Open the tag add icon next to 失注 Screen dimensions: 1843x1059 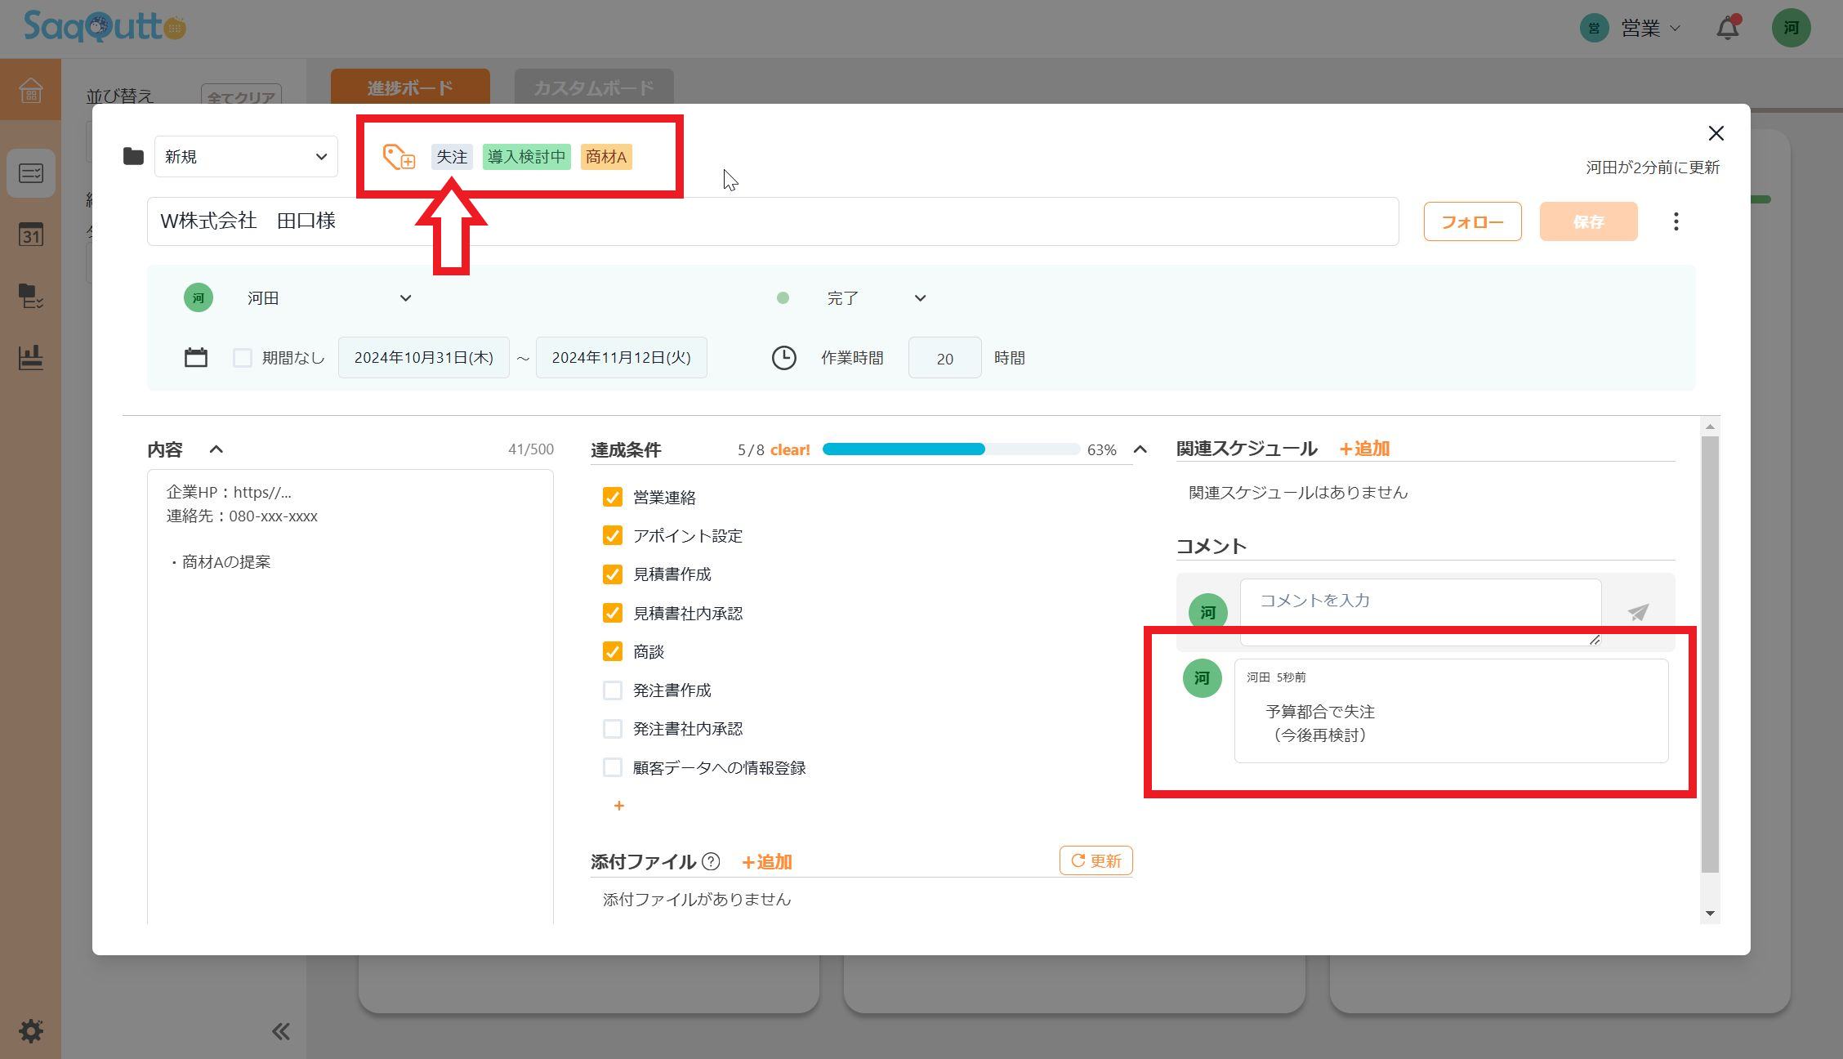pos(398,156)
